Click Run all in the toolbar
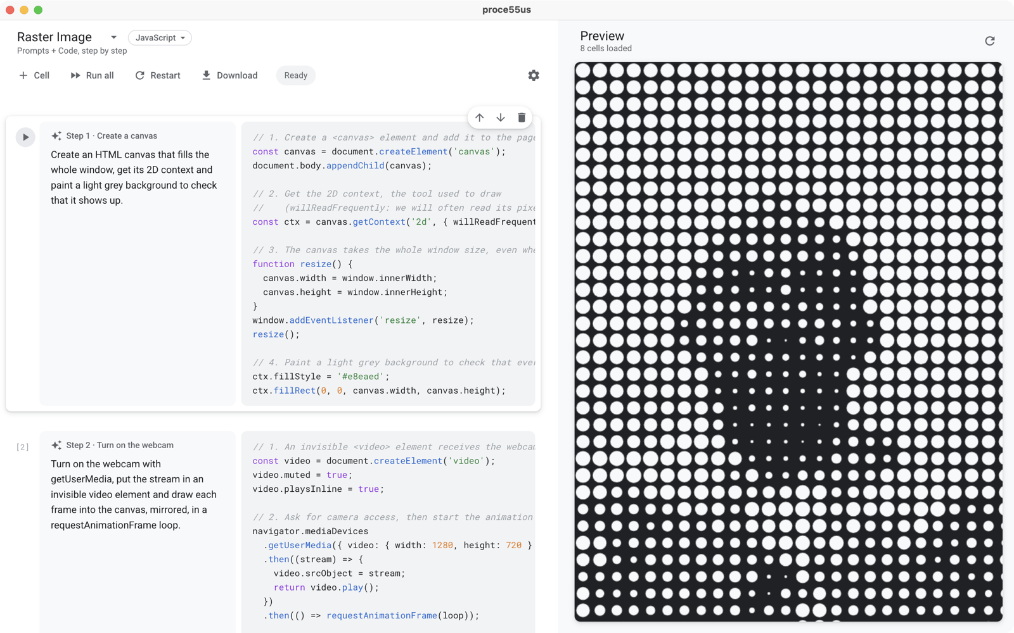1014x633 pixels. click(x=92, y=75)
